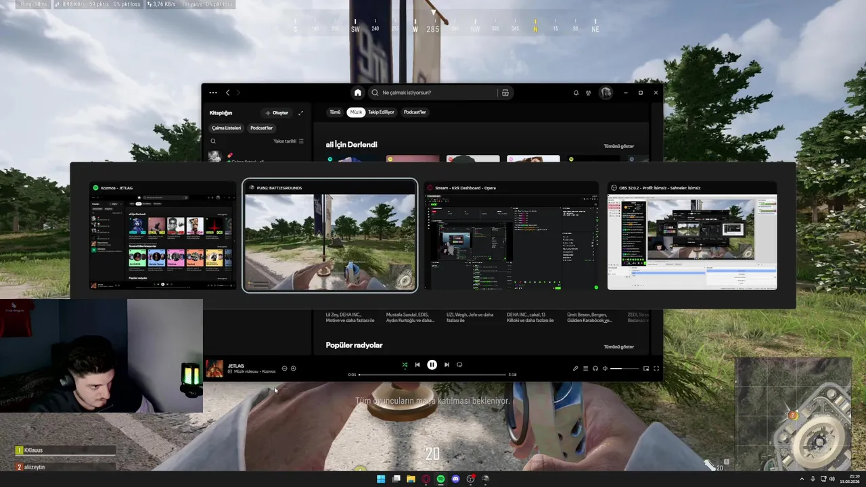Open the taskbar clock showing 21:10
This screenshot has height=487, width=866.
click(x=850, y=479)
